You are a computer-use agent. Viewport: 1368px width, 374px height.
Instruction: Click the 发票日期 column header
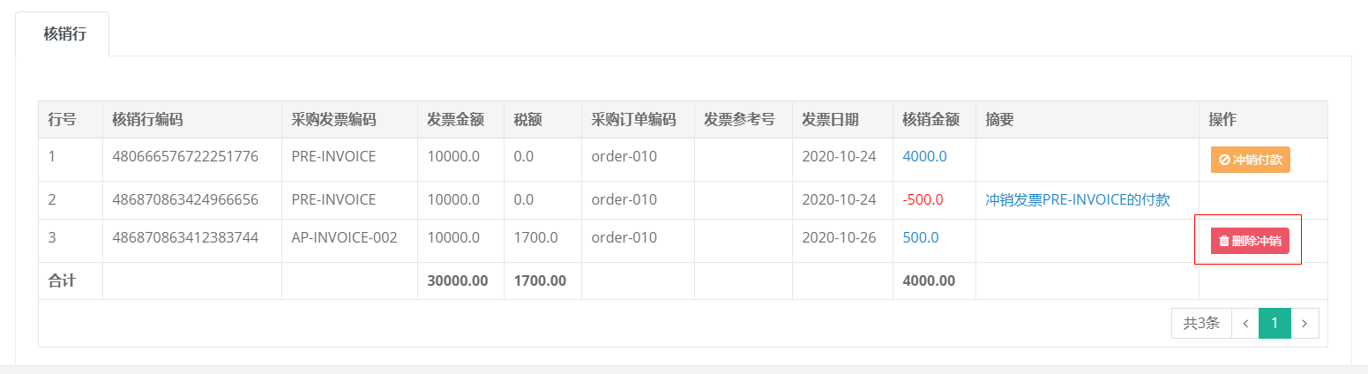click(830, 119)
